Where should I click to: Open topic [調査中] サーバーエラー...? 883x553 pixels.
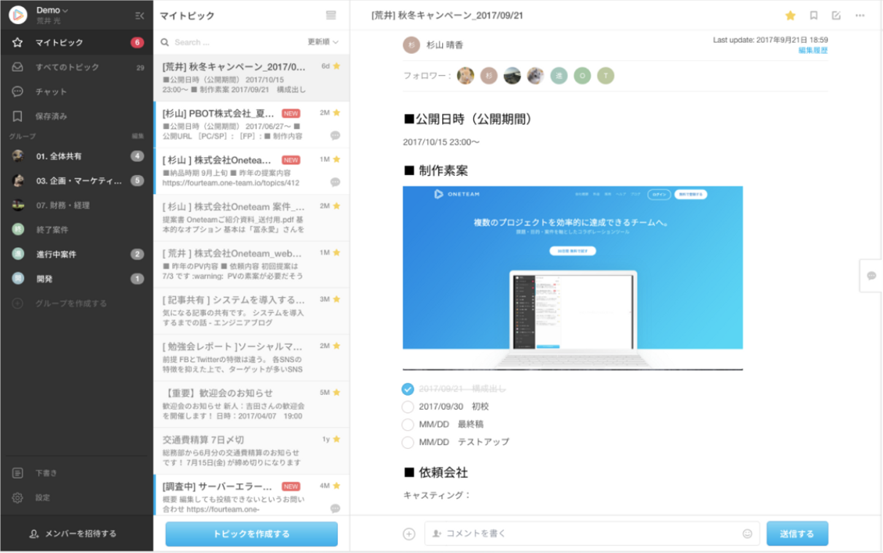pyautogui.click(x=251, y=495)
